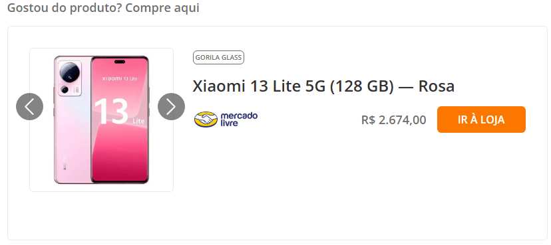Click the Xiaomi 13 Lite text on display
The image size is (551, 245).
pyautogui.click(x=120, y=78)
